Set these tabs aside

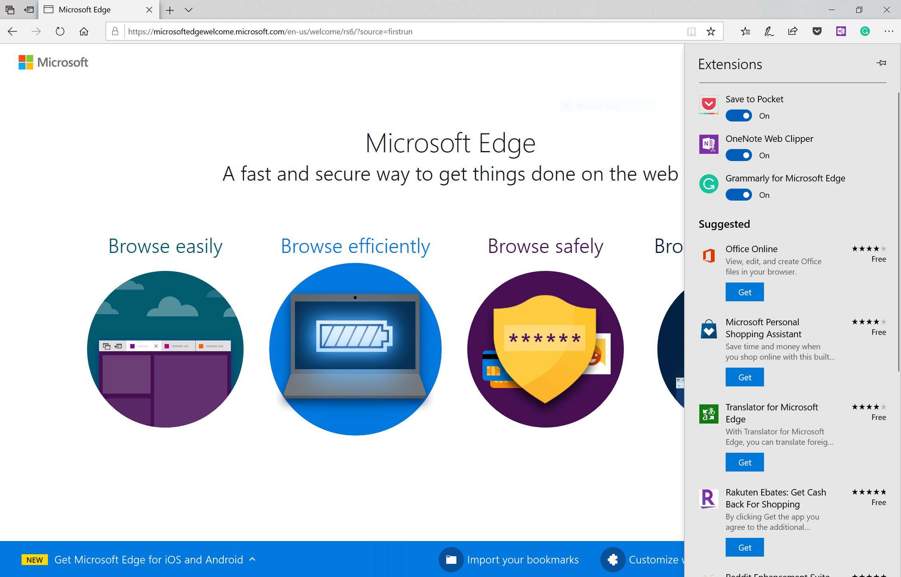click(29, 10)
